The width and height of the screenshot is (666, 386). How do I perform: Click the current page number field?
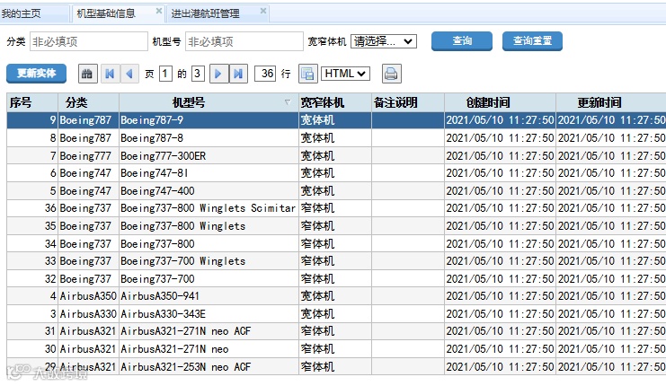(165, 74)
